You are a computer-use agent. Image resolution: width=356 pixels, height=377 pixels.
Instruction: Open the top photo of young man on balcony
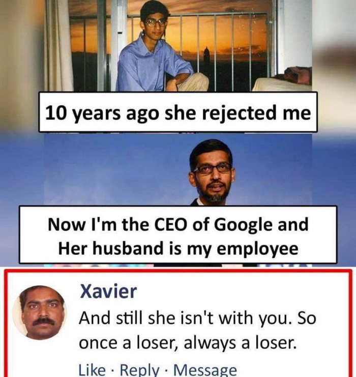click(x=178, y=46)
